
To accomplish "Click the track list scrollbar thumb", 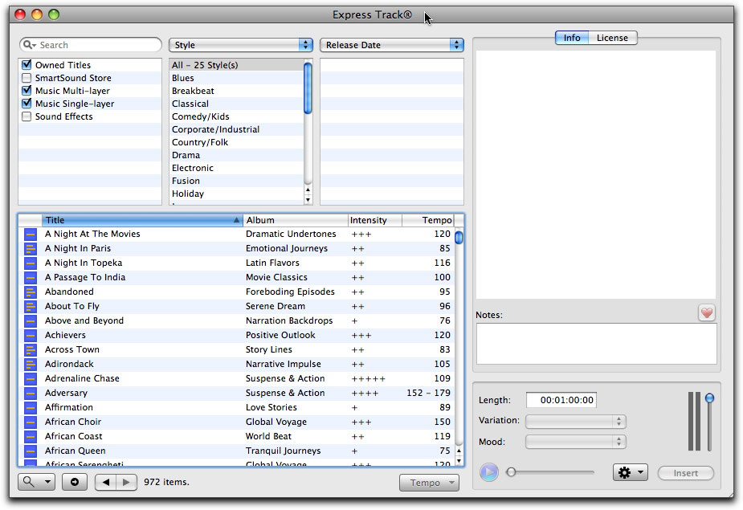I will 459,237.
